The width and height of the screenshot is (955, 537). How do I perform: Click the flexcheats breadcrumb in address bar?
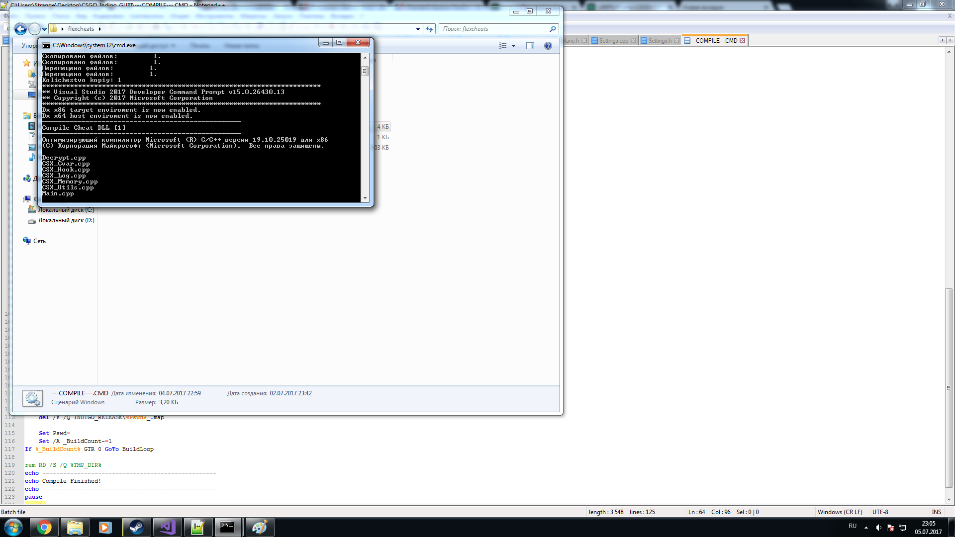point(81,29)
